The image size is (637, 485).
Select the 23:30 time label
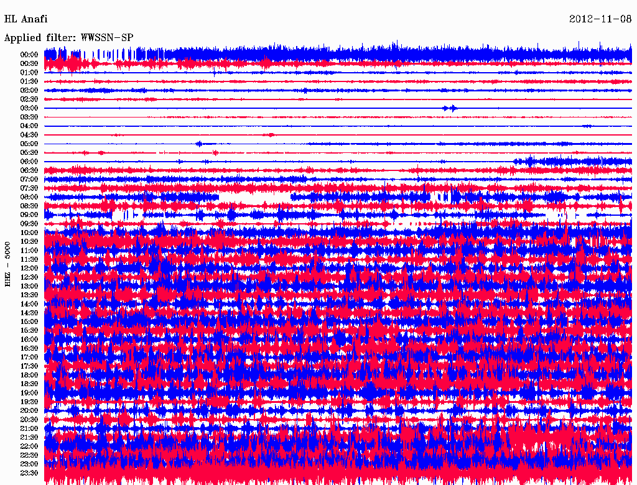pyautogui.click(x=29, y=473)
